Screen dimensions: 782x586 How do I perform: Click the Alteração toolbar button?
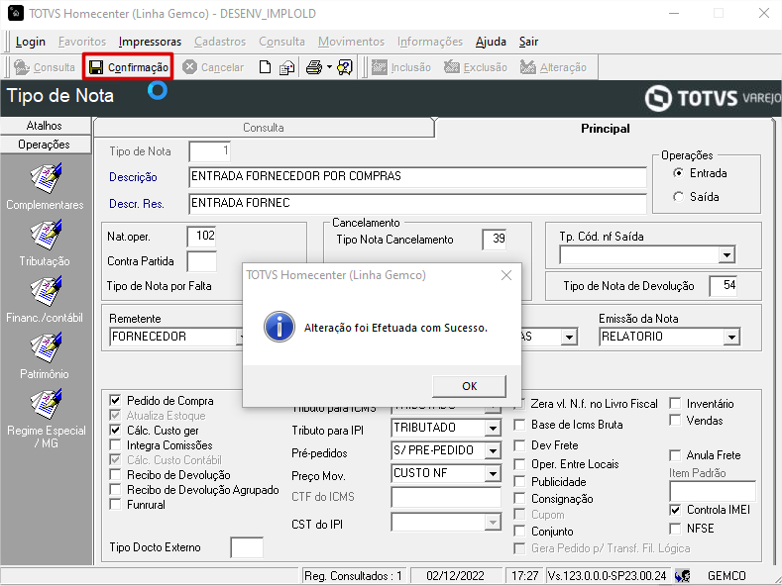(x=553, y=67)
